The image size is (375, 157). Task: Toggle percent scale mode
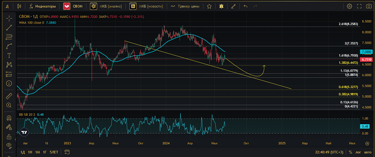point(350,152)
